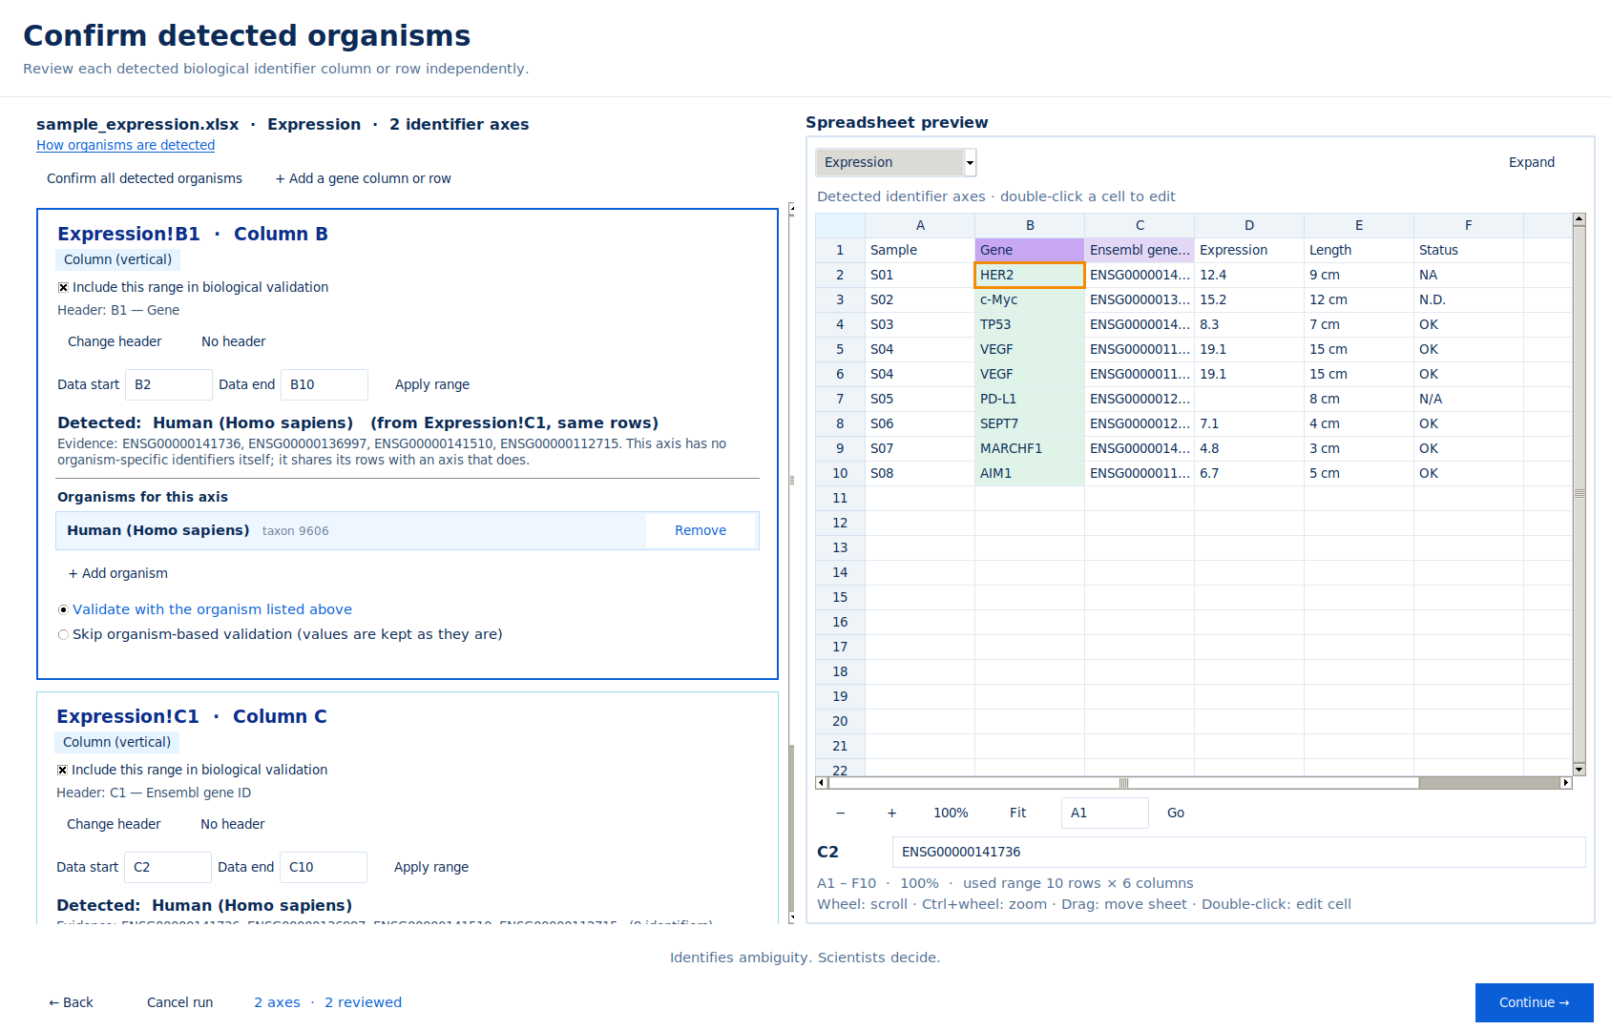Select cell MARCHF1 in Gene column
Image resolution: width=1611 pixels, height=1030 pixels.
pyautogui.click(x=1030, y=448)
